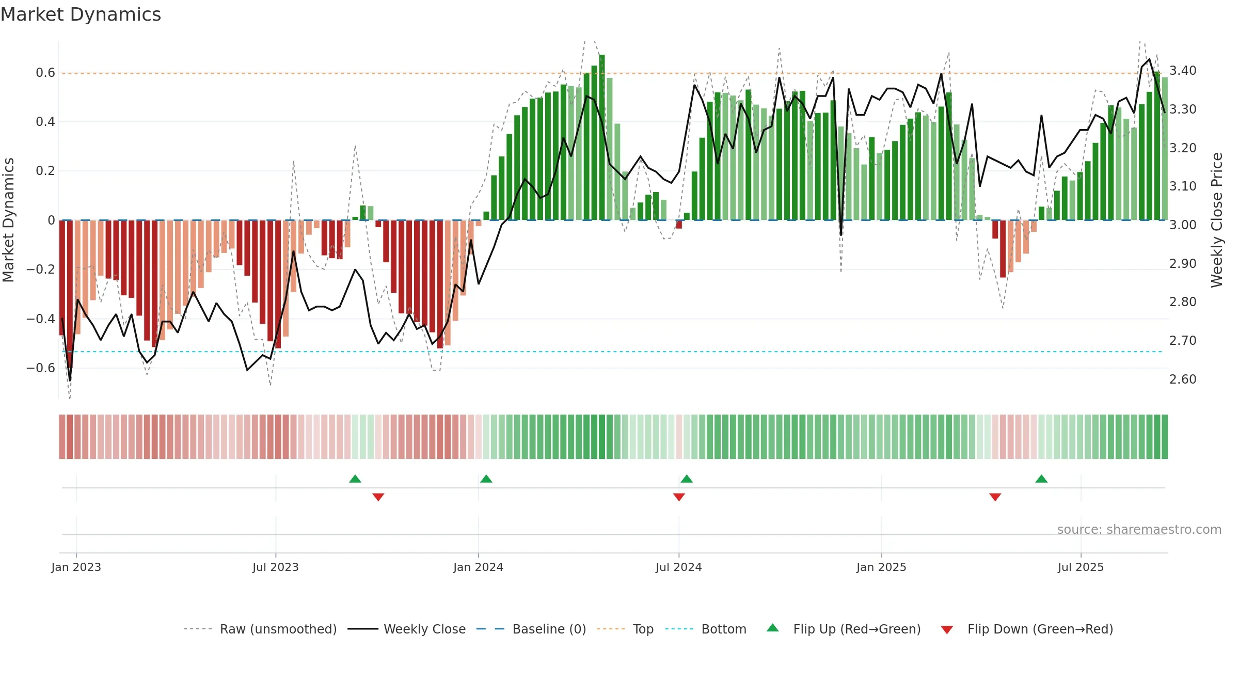The height and width of the screenshot is (697, 1239).
Task: Click the dark green end of the heat strip
Action: click(x=1165, y=437)
